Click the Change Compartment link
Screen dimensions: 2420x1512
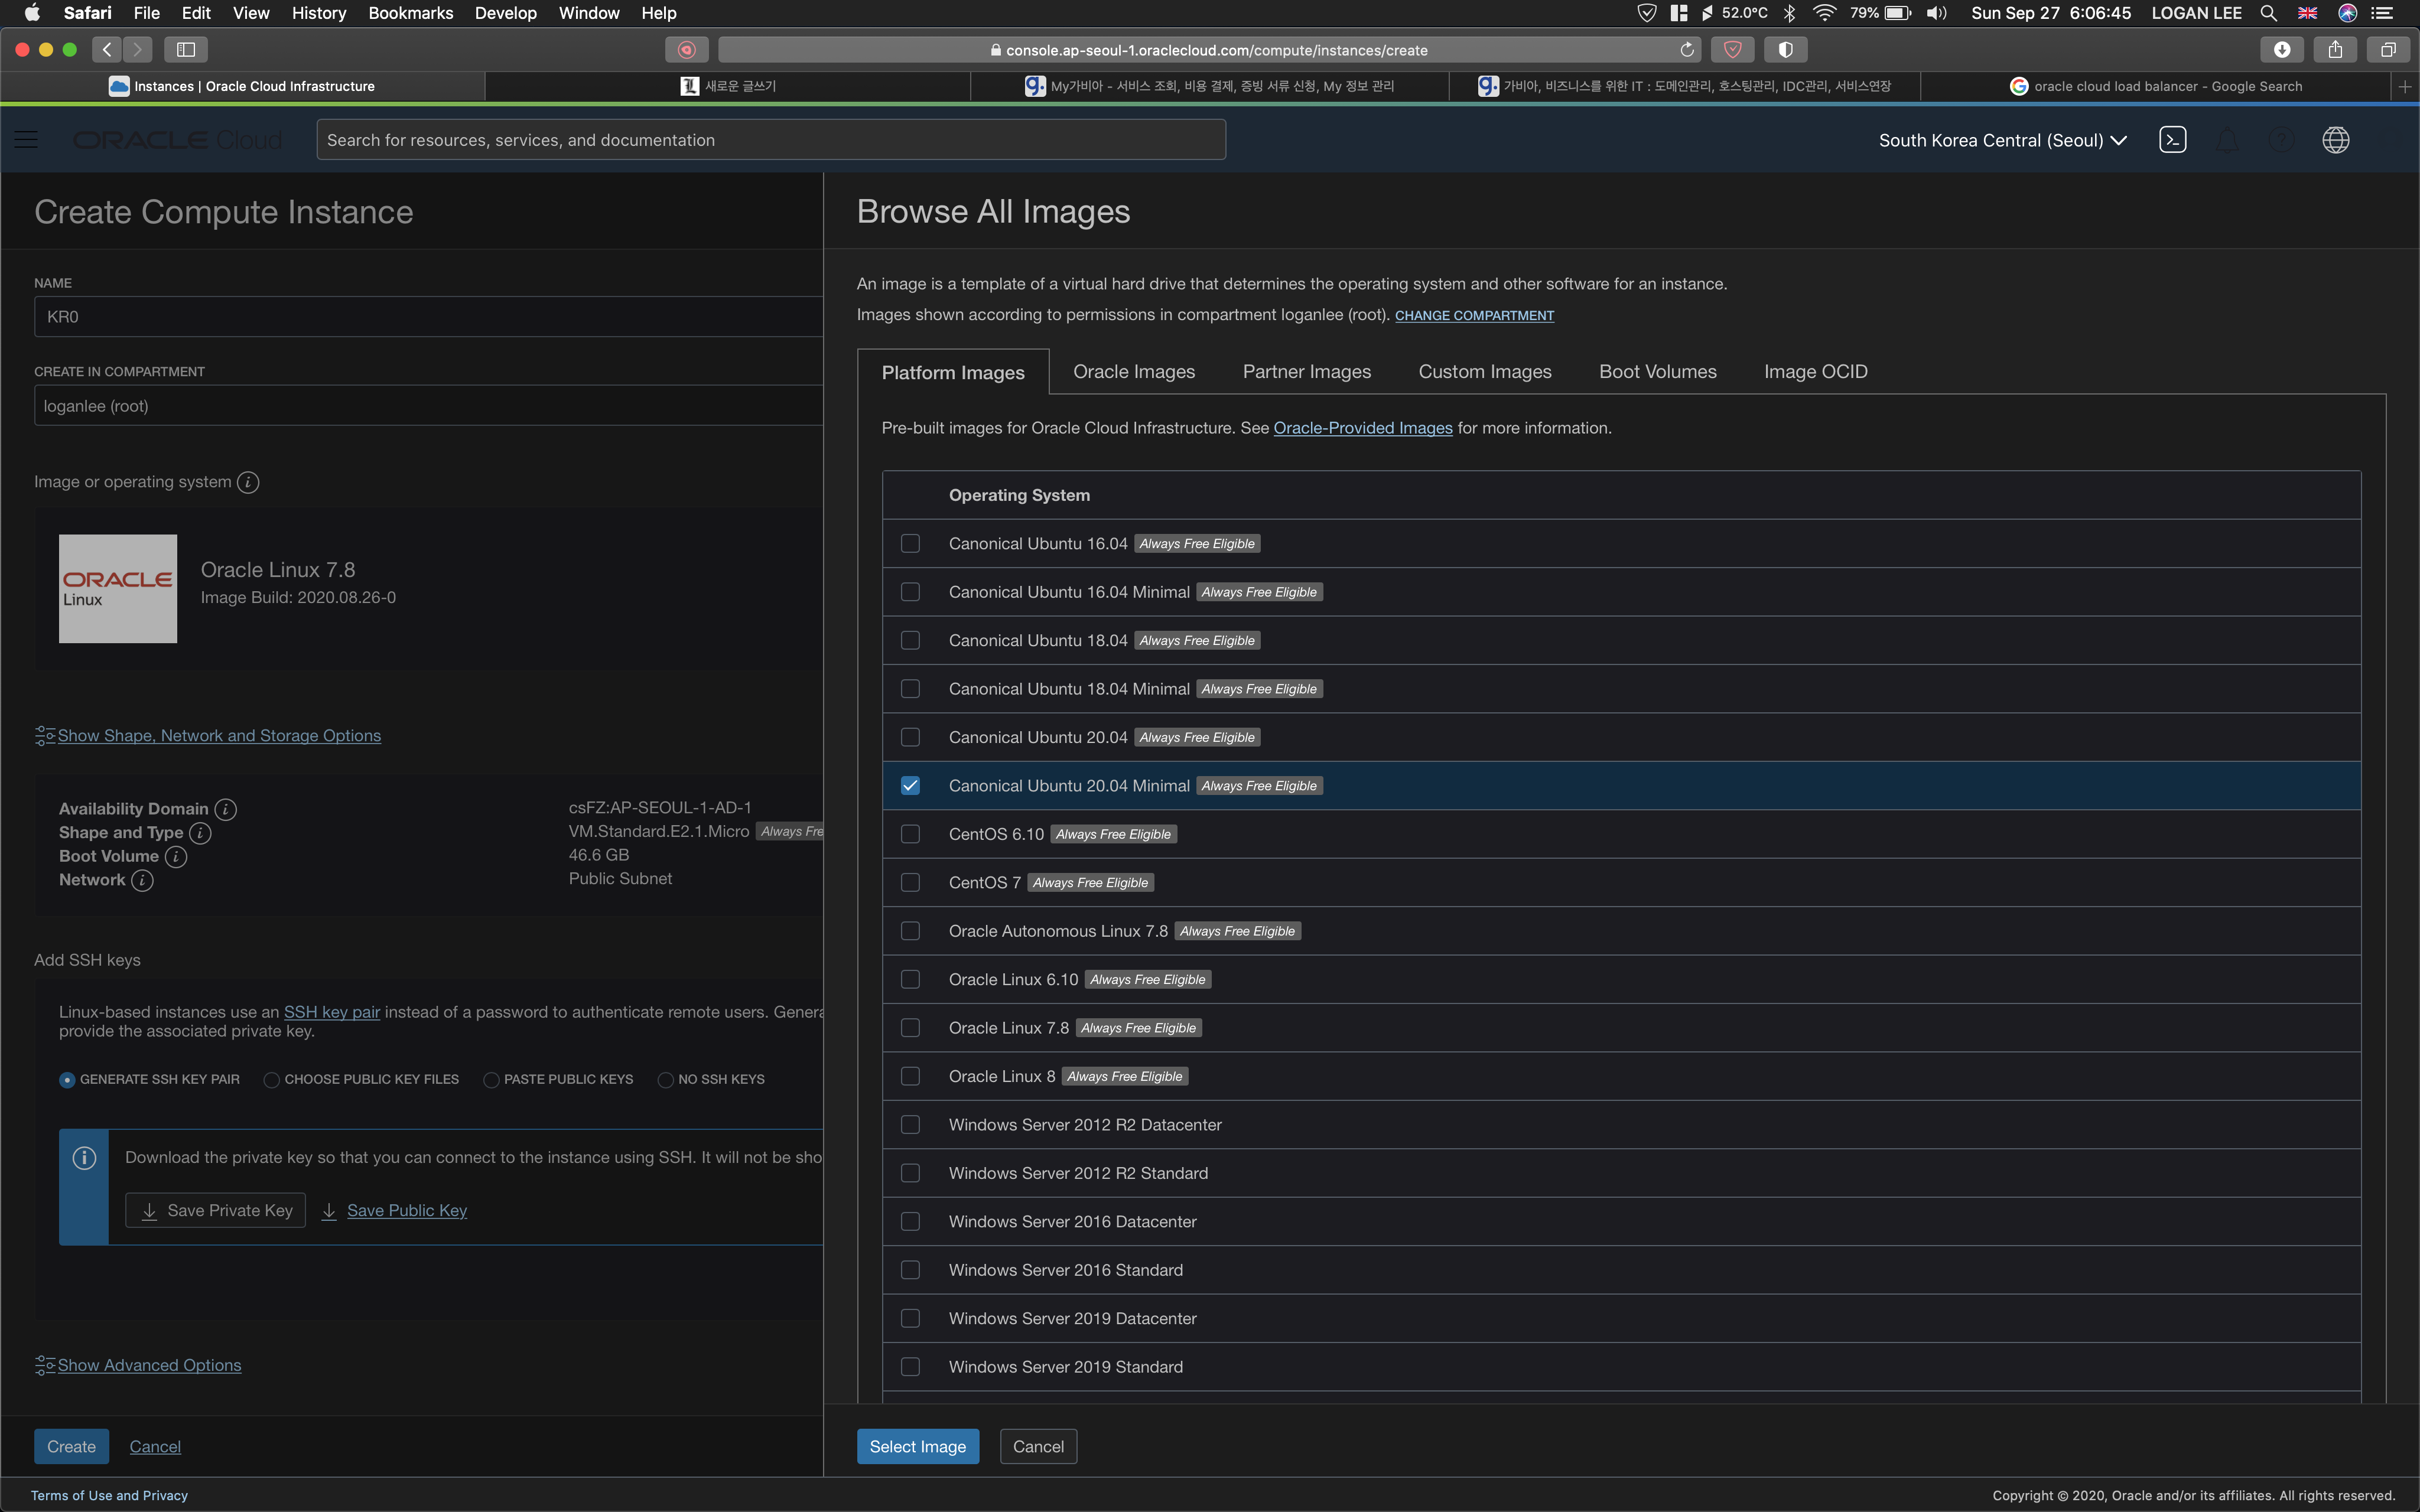point(1474,316)
